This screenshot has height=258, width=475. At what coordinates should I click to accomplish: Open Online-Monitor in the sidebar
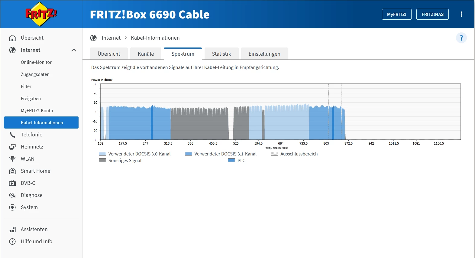36,62
